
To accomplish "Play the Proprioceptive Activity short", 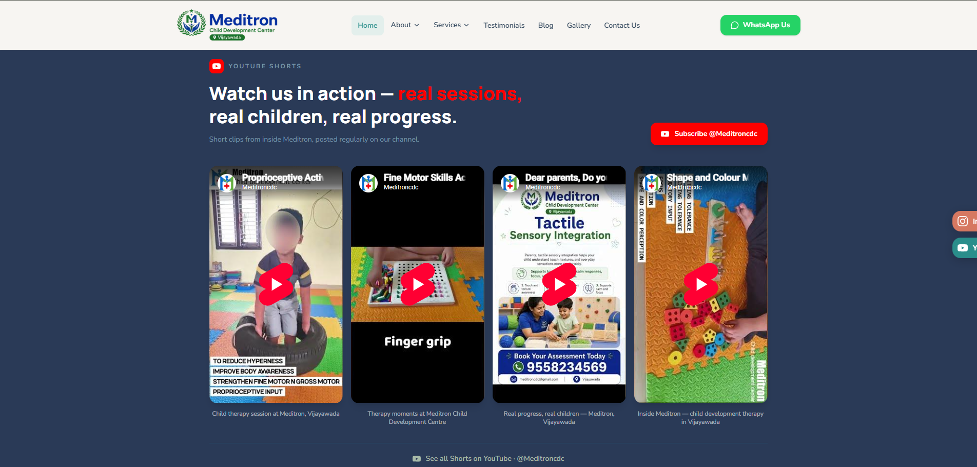I will [276, 284].
